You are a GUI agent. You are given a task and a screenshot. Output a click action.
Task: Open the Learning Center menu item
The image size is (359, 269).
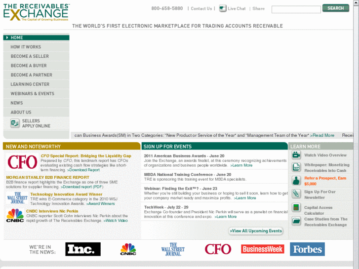(36, 84)
